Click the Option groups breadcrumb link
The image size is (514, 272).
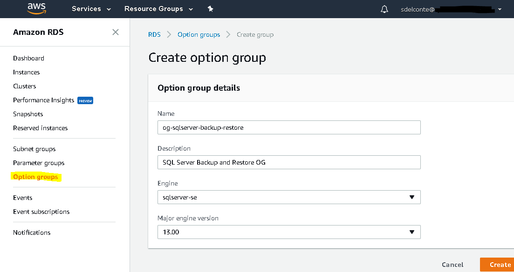[199, 35]
